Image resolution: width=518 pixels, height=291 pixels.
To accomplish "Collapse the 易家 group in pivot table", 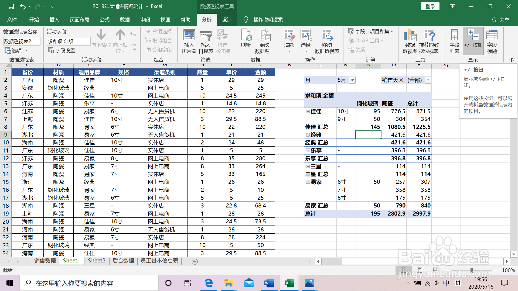I will pos(308,182).
